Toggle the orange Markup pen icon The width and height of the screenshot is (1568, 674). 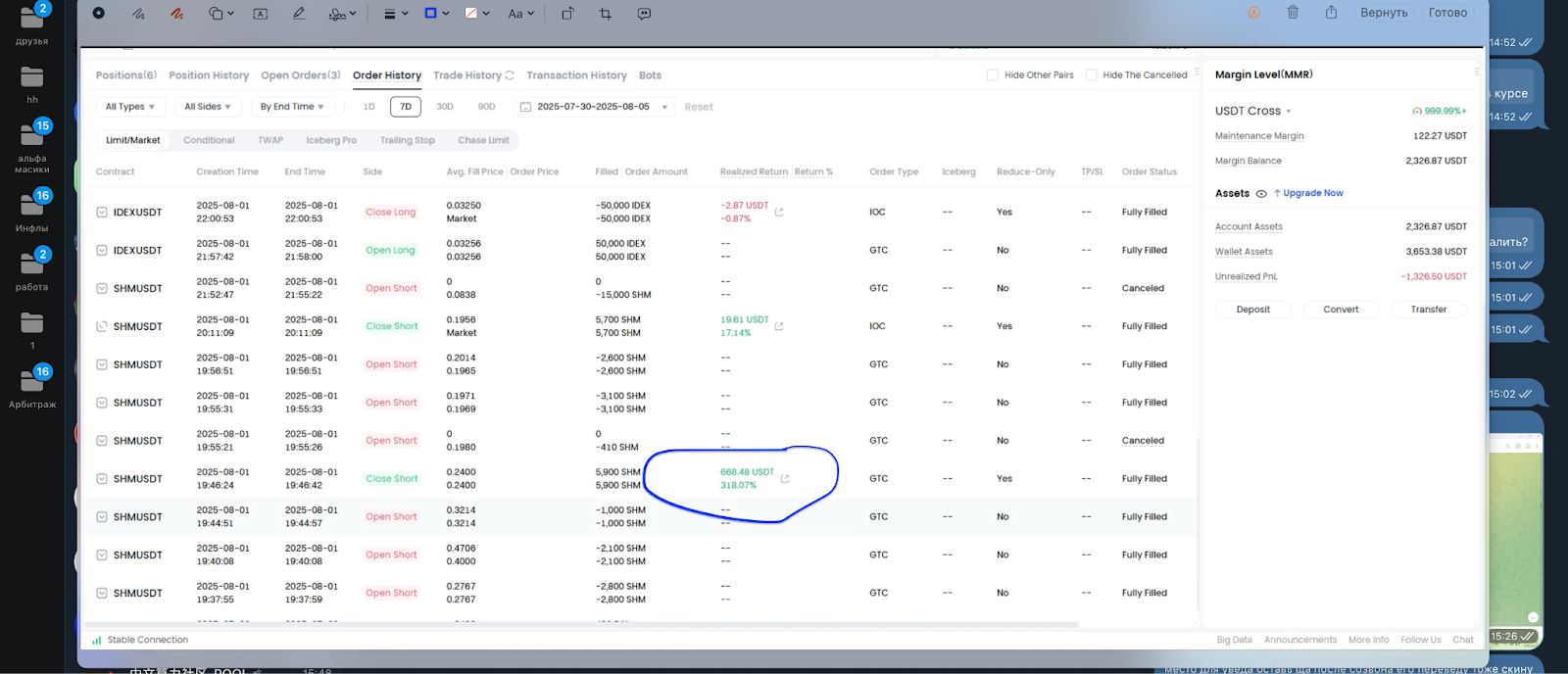click(1253, 13)
